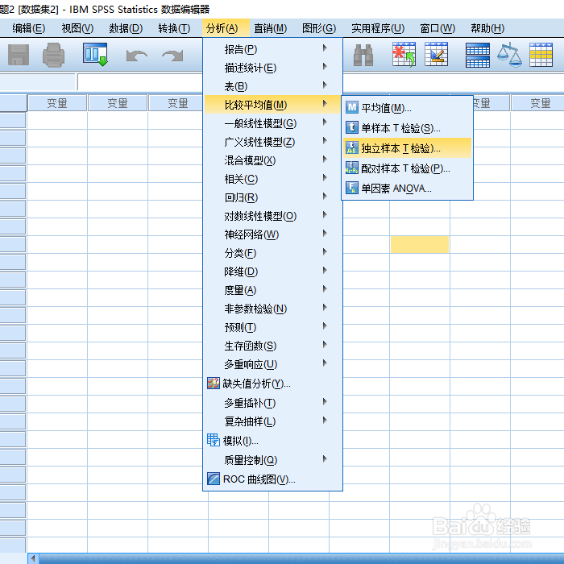Viewport: 564px width, 564px height.
Task: Open the 图形(G) menu
Action: click(x=319, y=28)
